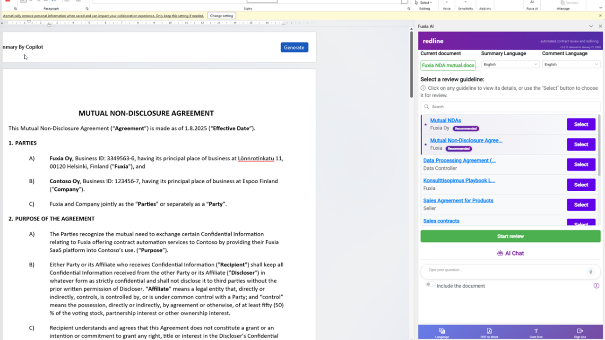
Task: Click the AI Chat heading
Action: point(510,253)
